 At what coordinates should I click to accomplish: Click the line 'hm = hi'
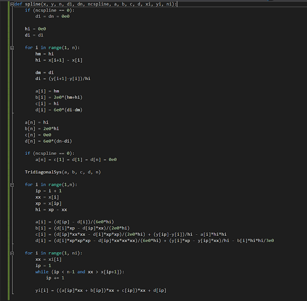point(45,54)
